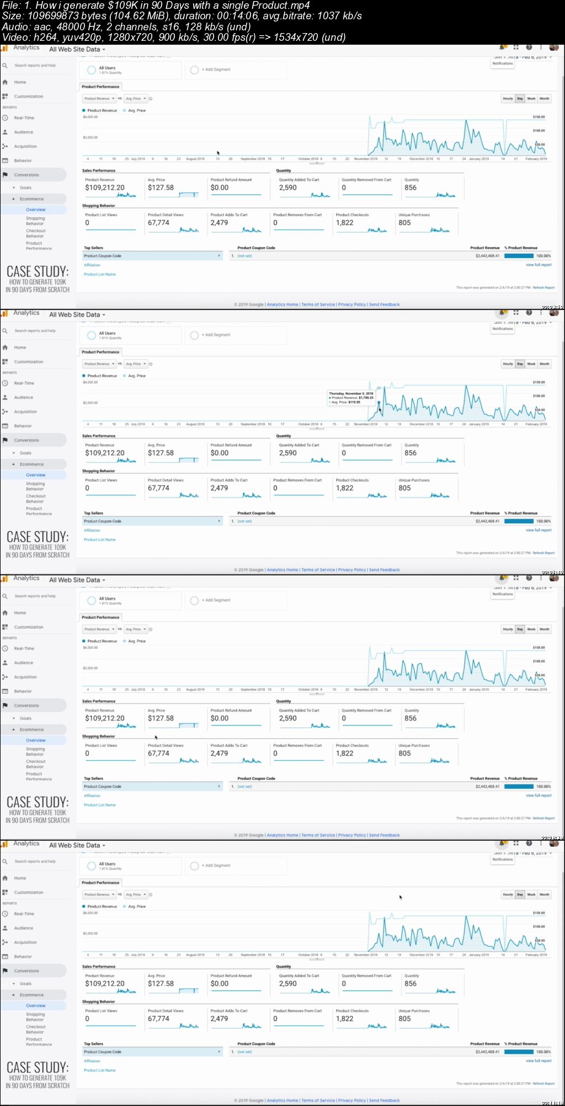This screenshot has width=565, height=1106.
Task: Click the November 8 chart tooltip in the second frame
Action: click(351, 398)
